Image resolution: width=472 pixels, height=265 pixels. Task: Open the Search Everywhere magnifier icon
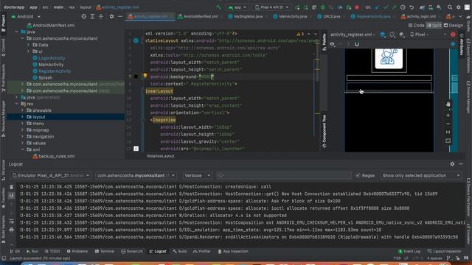point(450,7)
